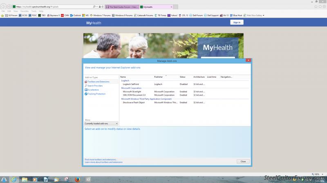Open the Help menu
Image resolution: width=327 pixels, height=183 pixels.
41,11
